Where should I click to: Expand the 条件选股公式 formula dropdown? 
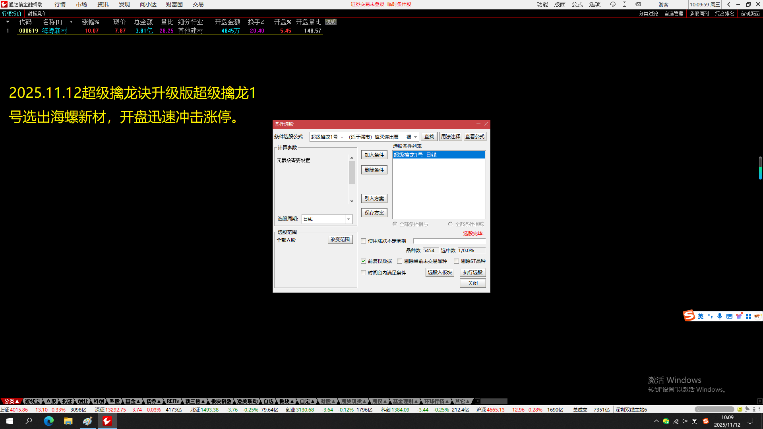(415, 137)
